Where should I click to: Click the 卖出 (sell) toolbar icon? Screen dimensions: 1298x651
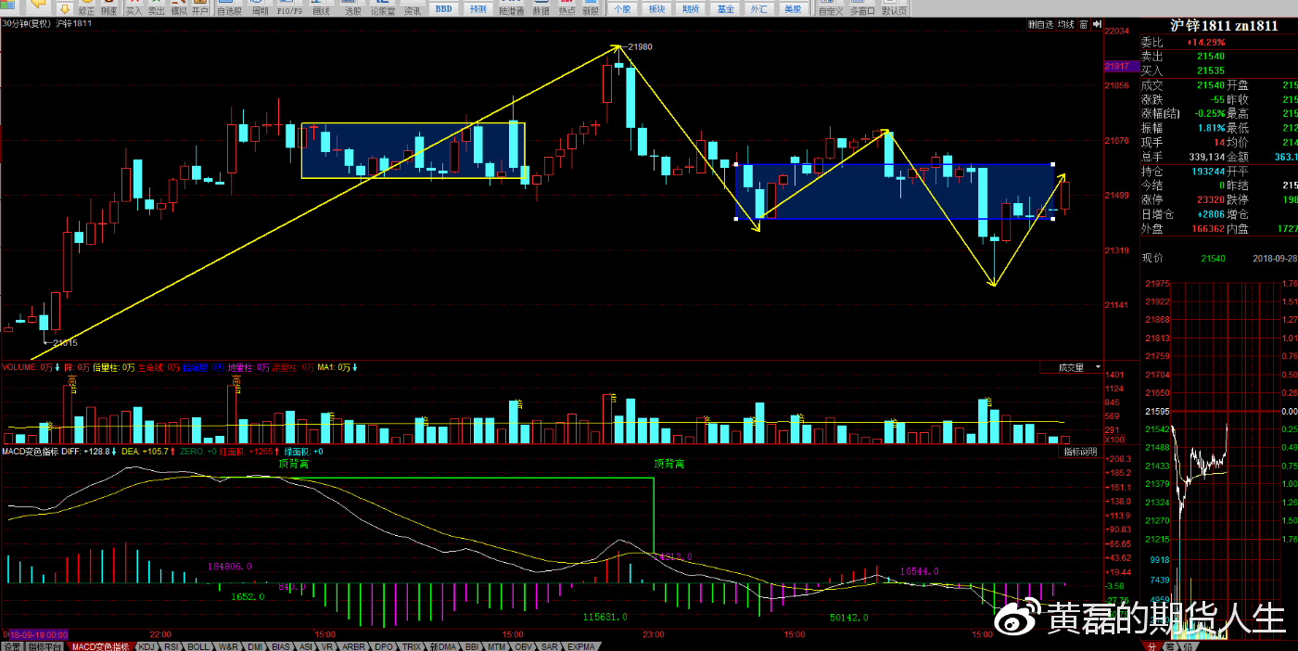(x=157, y=8)
